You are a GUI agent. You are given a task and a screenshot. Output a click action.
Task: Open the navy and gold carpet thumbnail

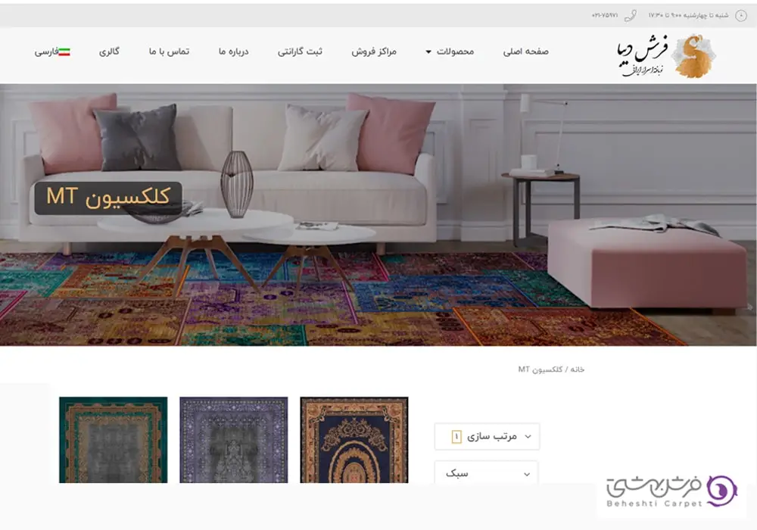(x=354, y=440)
